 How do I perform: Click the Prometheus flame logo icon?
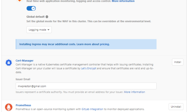(x=9, y=107)
